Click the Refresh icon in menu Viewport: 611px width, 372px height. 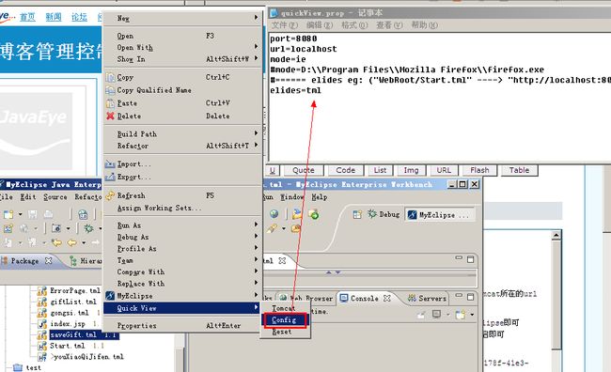(x=110, y=195)
